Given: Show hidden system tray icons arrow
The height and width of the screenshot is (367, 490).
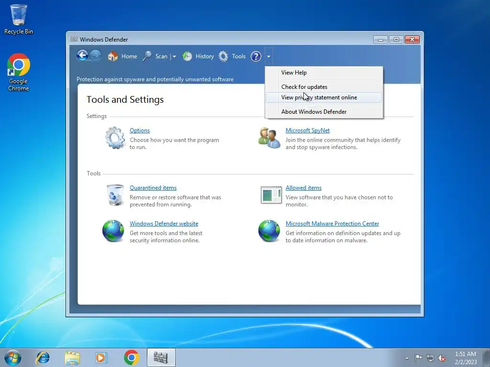Looking at the screenshot, I should [x=407, y=358].
